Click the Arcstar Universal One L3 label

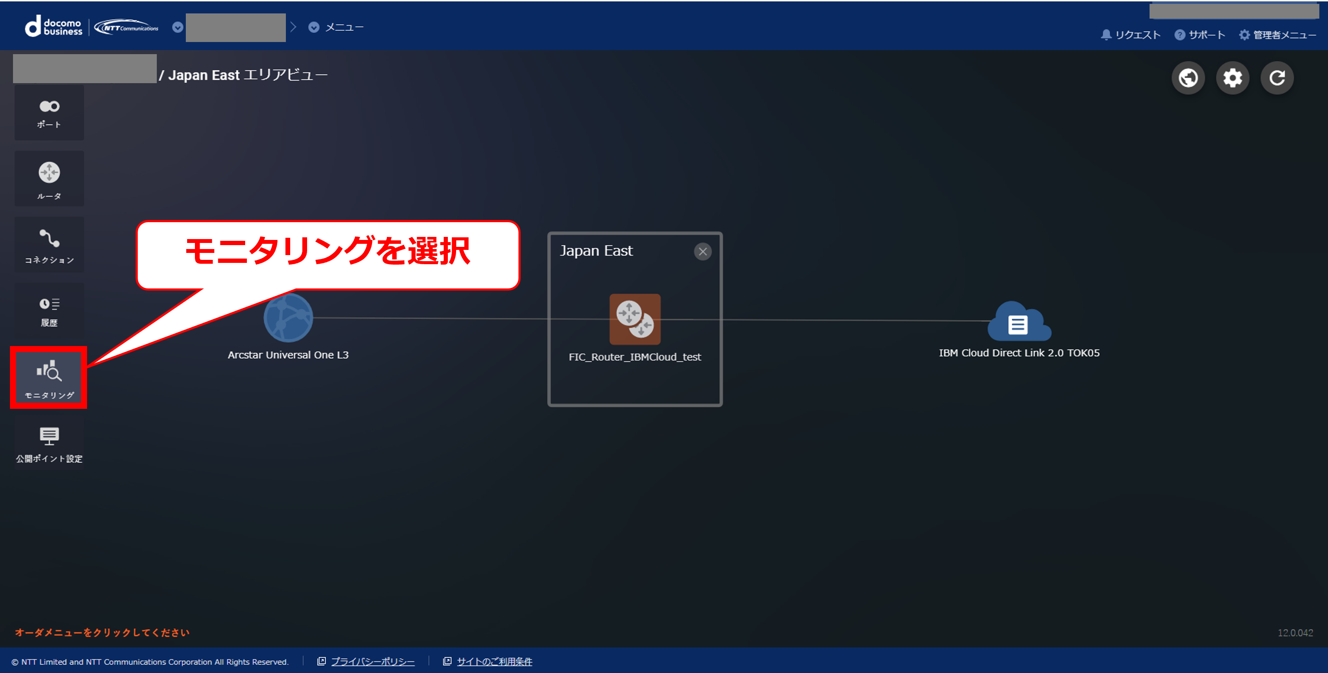point(288,355)
